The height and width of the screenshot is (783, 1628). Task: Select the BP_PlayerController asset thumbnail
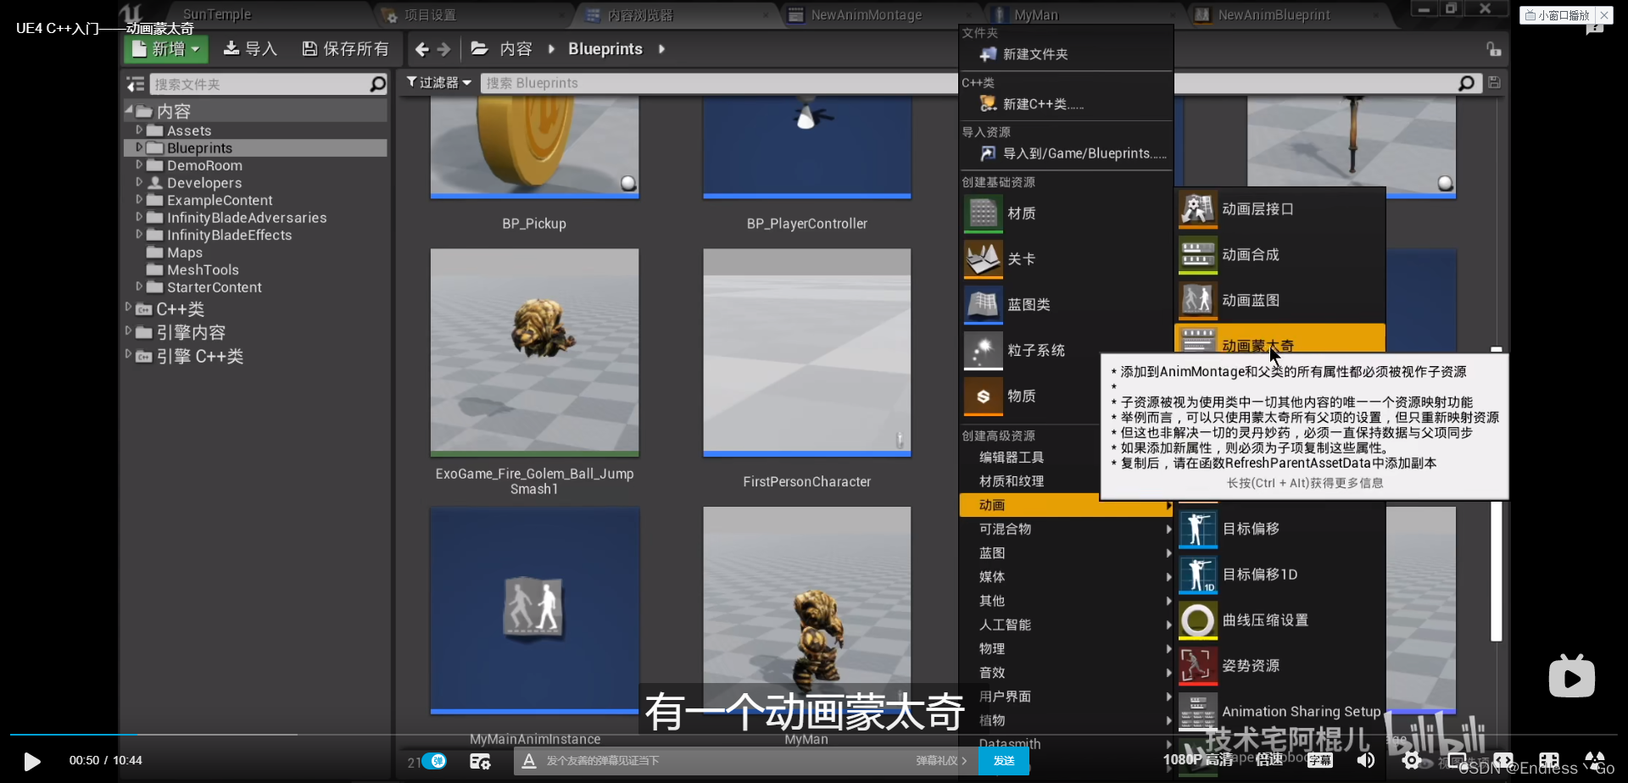coord(807,147)
